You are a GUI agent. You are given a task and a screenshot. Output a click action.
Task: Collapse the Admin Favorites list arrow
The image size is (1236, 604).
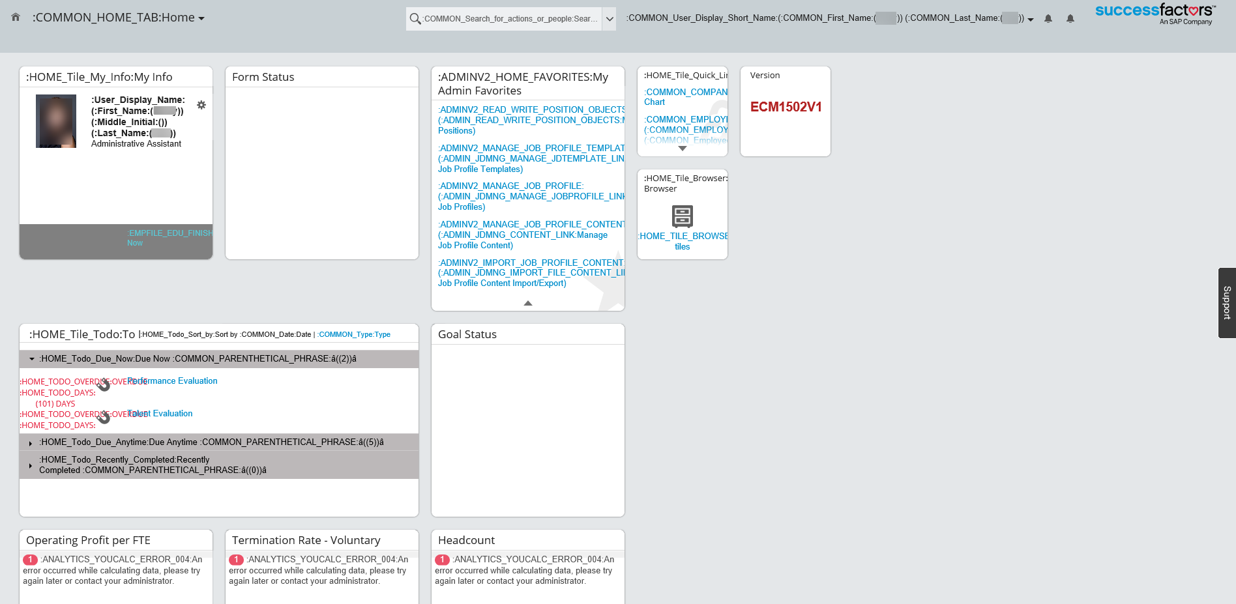528,303
